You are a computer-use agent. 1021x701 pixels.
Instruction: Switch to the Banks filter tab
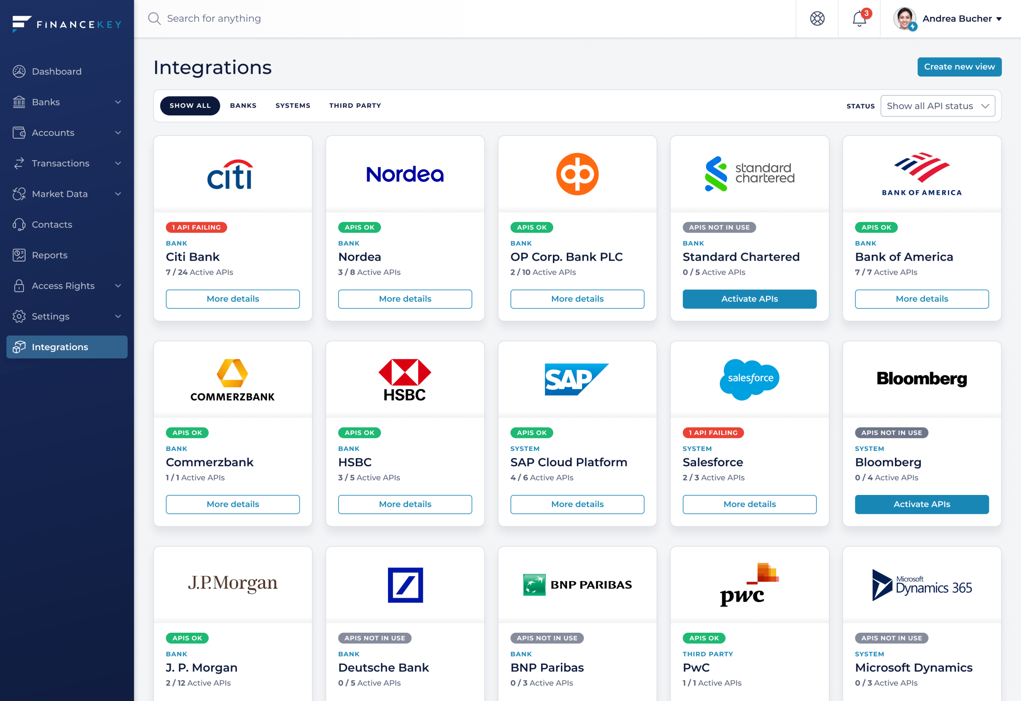[x=243, y=106]
